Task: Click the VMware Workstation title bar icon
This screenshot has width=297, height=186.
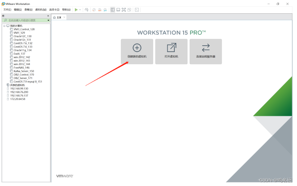Action: click(3, 4)
